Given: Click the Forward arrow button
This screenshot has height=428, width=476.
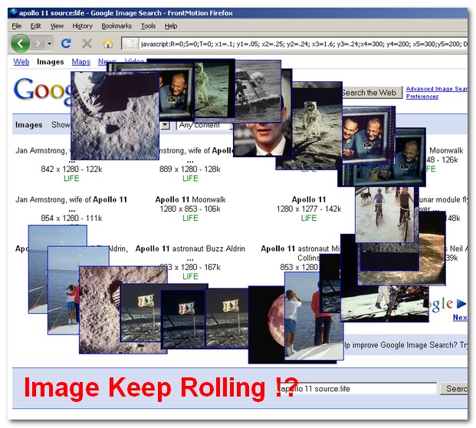Looking at the screenshot, I should point(38,44).
